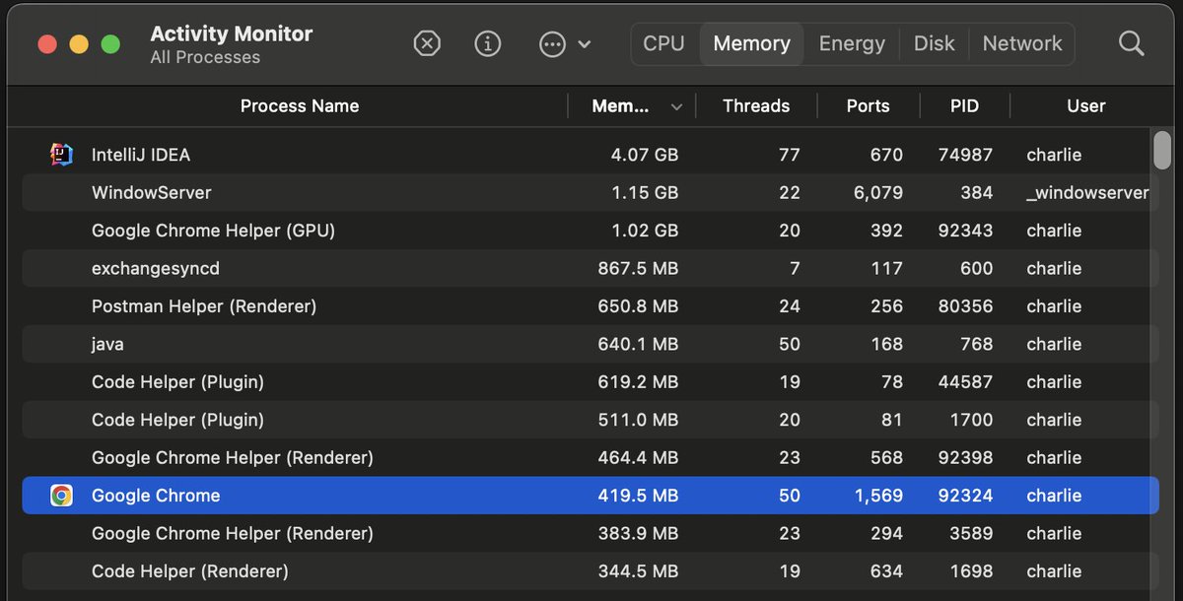This screenshot has width=1183, height=601.
Task: Click the vertical scrollbar thumb
Action: [x=1162, y=151]
